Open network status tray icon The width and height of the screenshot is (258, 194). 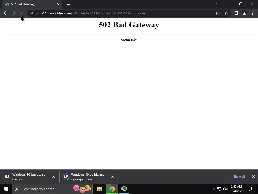point(219,189)
